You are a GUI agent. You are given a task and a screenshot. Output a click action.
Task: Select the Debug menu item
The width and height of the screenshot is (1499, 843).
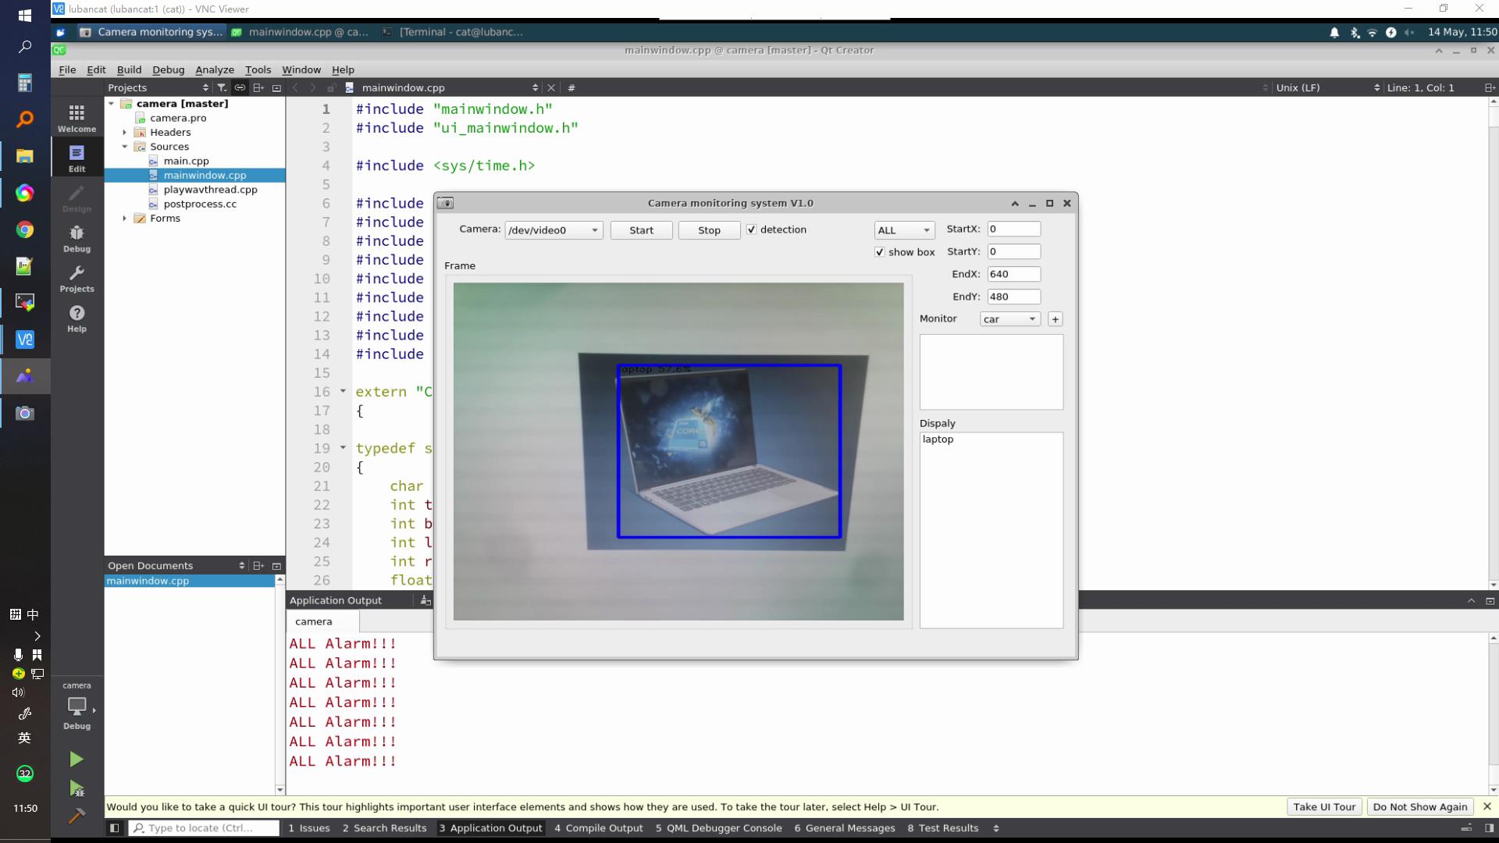point(168,69)
